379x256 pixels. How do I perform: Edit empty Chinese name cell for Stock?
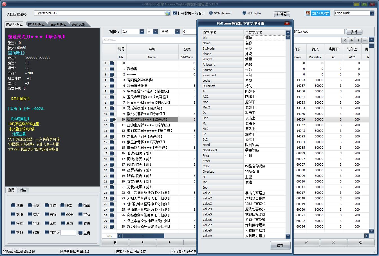pos(264,161)
